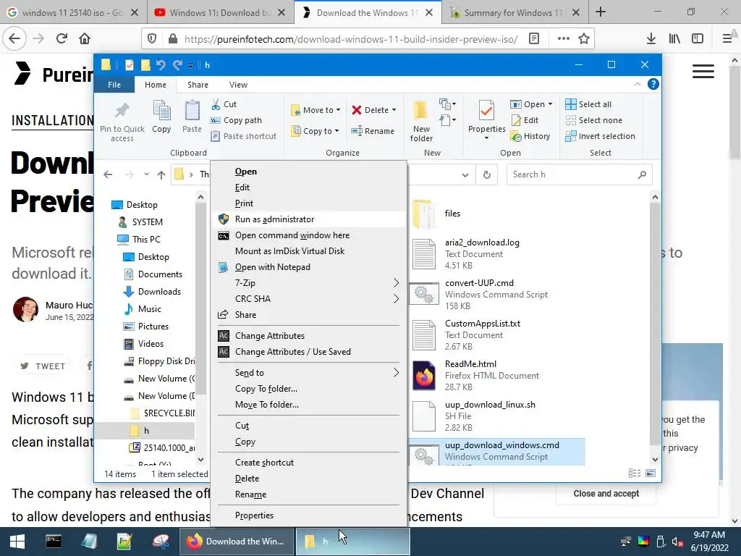Click the Explorer refresh button

click(487, 175)
